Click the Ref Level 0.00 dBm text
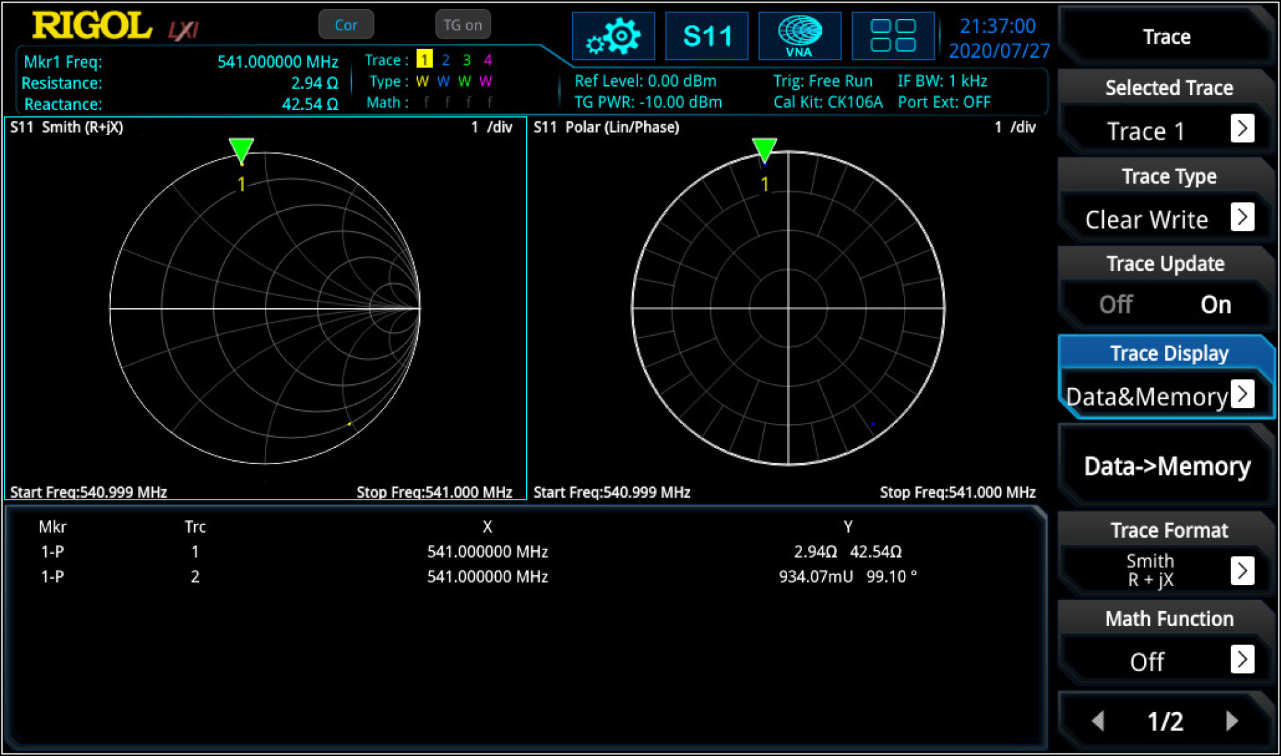Viewport: 1281px width, 756px height. coord(645,81)
